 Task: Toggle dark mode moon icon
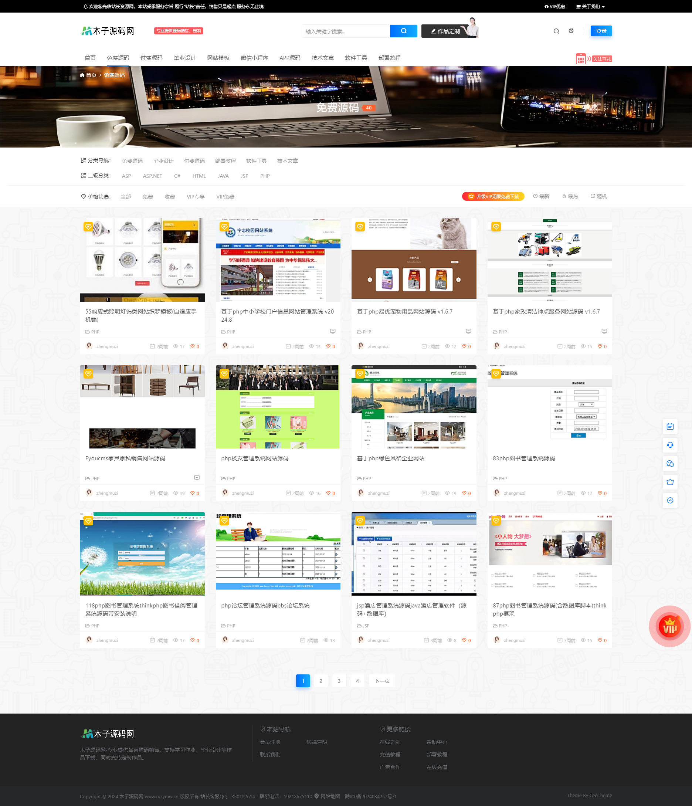click(x=571, y=31)
